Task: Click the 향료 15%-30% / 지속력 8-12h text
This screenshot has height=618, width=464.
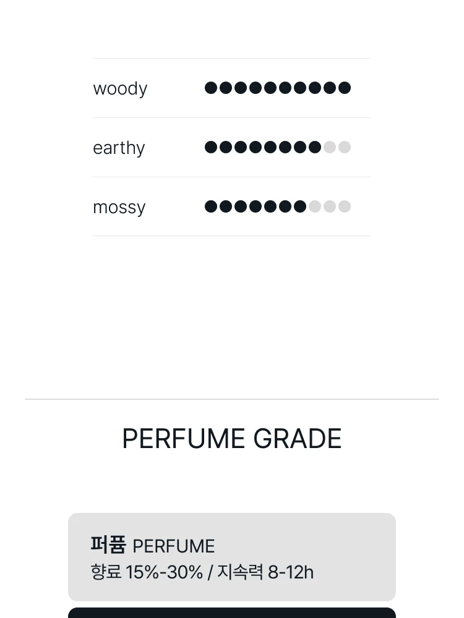Action: coord(202,572)
